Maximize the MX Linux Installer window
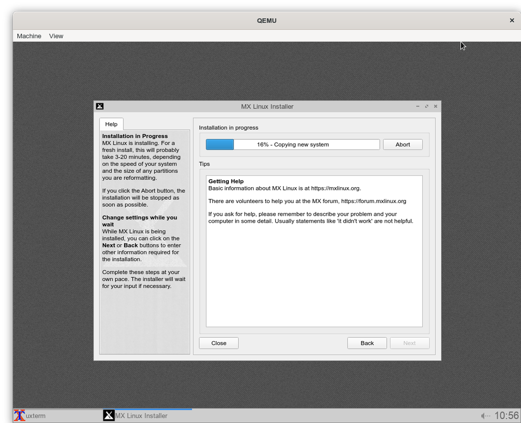This screenshot has width=521, height=423. tap(426, 106)
